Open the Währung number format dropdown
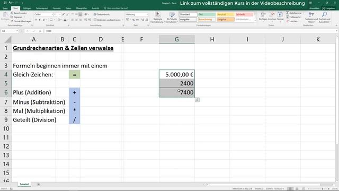Image resolution: width=339 pixels, height=191 pixels. coord(147,14)
